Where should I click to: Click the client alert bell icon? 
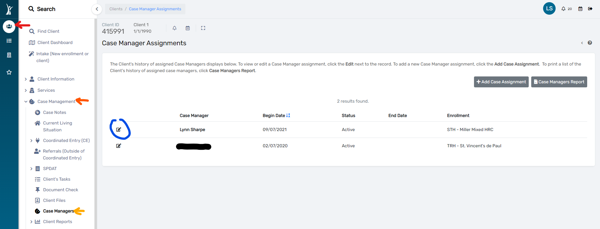pos(174,28)
